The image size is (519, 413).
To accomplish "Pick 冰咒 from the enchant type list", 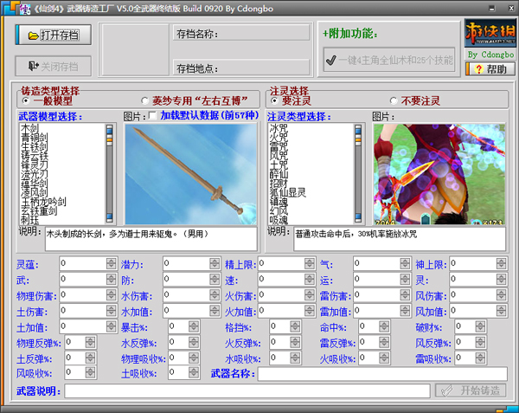I will 278,128.
